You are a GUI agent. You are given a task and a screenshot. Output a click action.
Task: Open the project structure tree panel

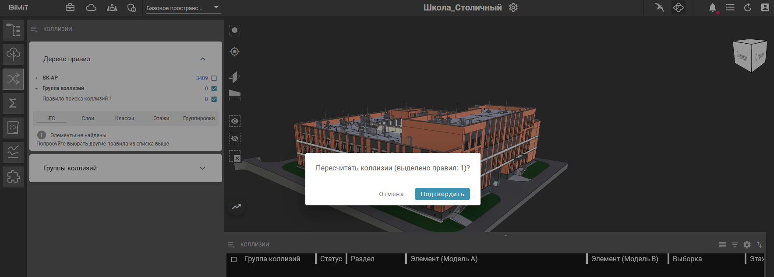(x=13, y=30)
